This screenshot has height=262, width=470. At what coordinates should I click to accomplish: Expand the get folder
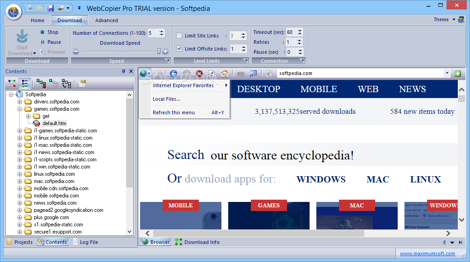pos(28,116)
